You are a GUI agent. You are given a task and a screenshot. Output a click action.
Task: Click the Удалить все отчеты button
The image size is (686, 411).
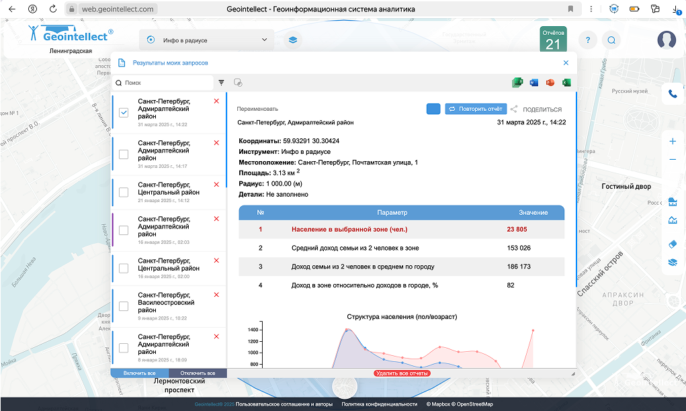[x=402, y=373]
